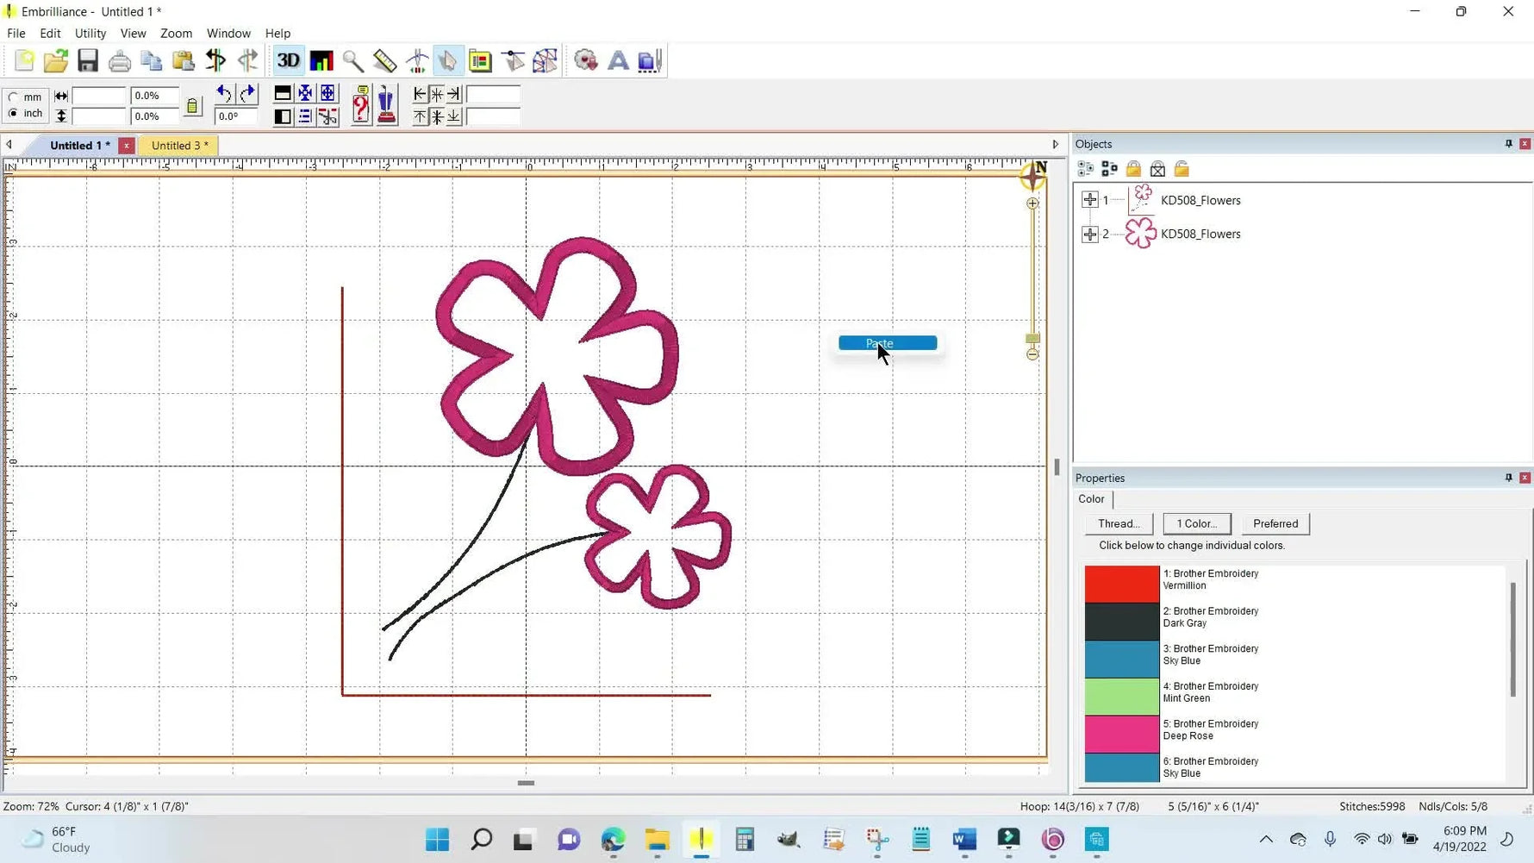Open the Window menu

click(x=228, y=33)
